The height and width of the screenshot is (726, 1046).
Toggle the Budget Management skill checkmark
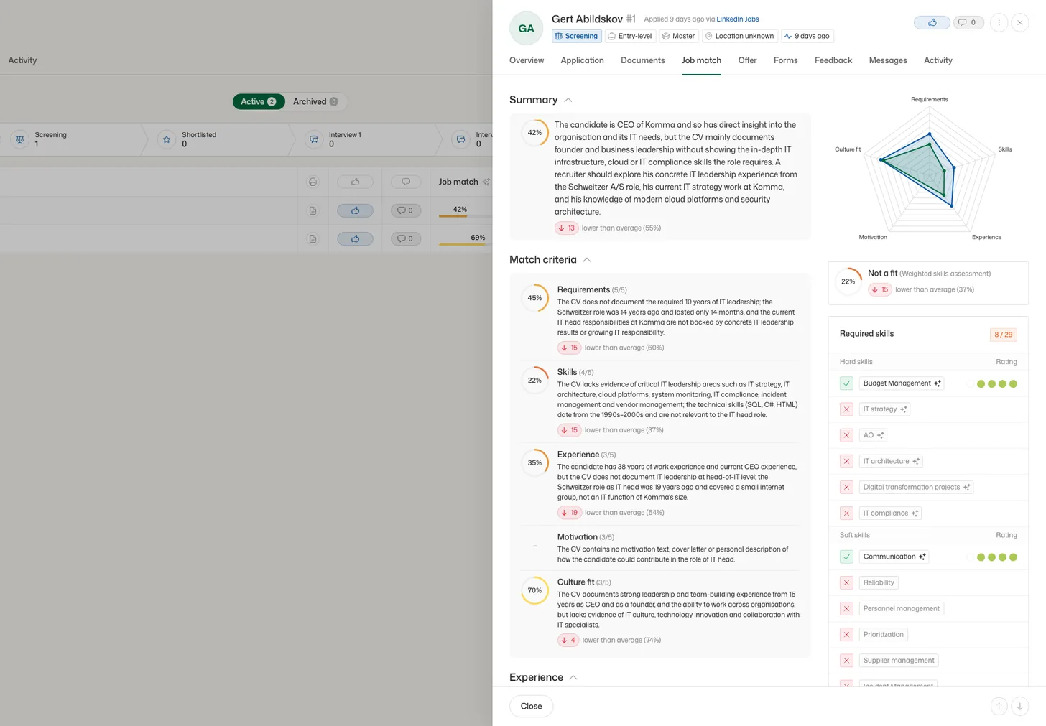pos(846,383)
